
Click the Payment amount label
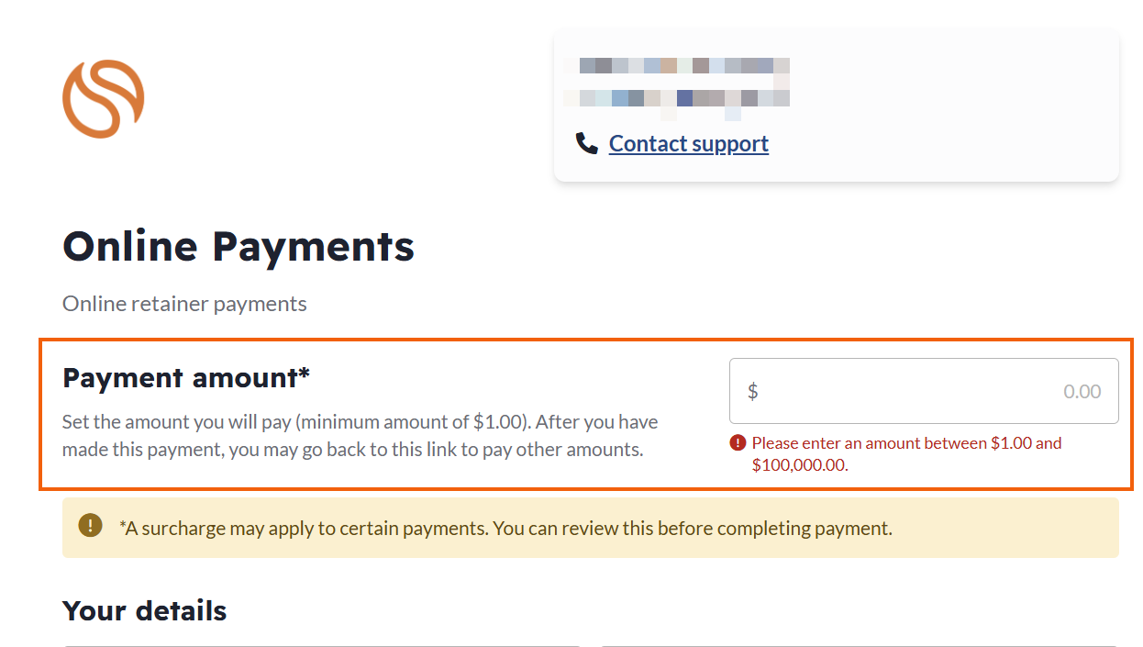coord(186,377)
